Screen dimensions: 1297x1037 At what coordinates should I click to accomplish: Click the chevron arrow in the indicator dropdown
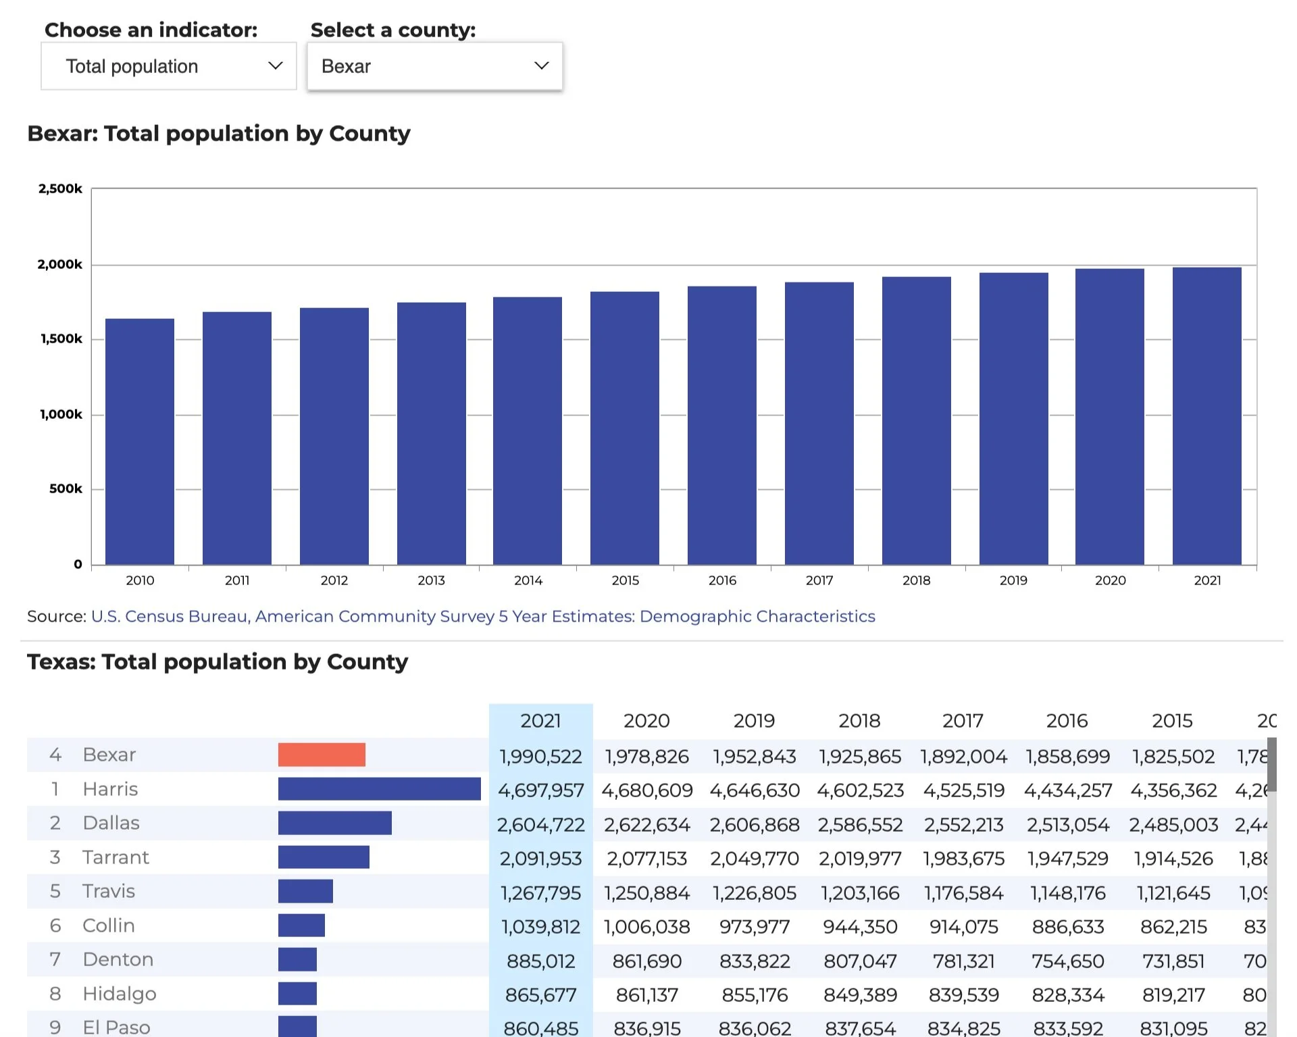pos(275,66)
